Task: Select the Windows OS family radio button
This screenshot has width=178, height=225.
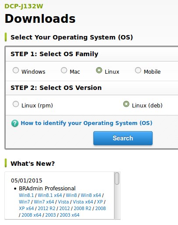Action: (x=16, y=70)
